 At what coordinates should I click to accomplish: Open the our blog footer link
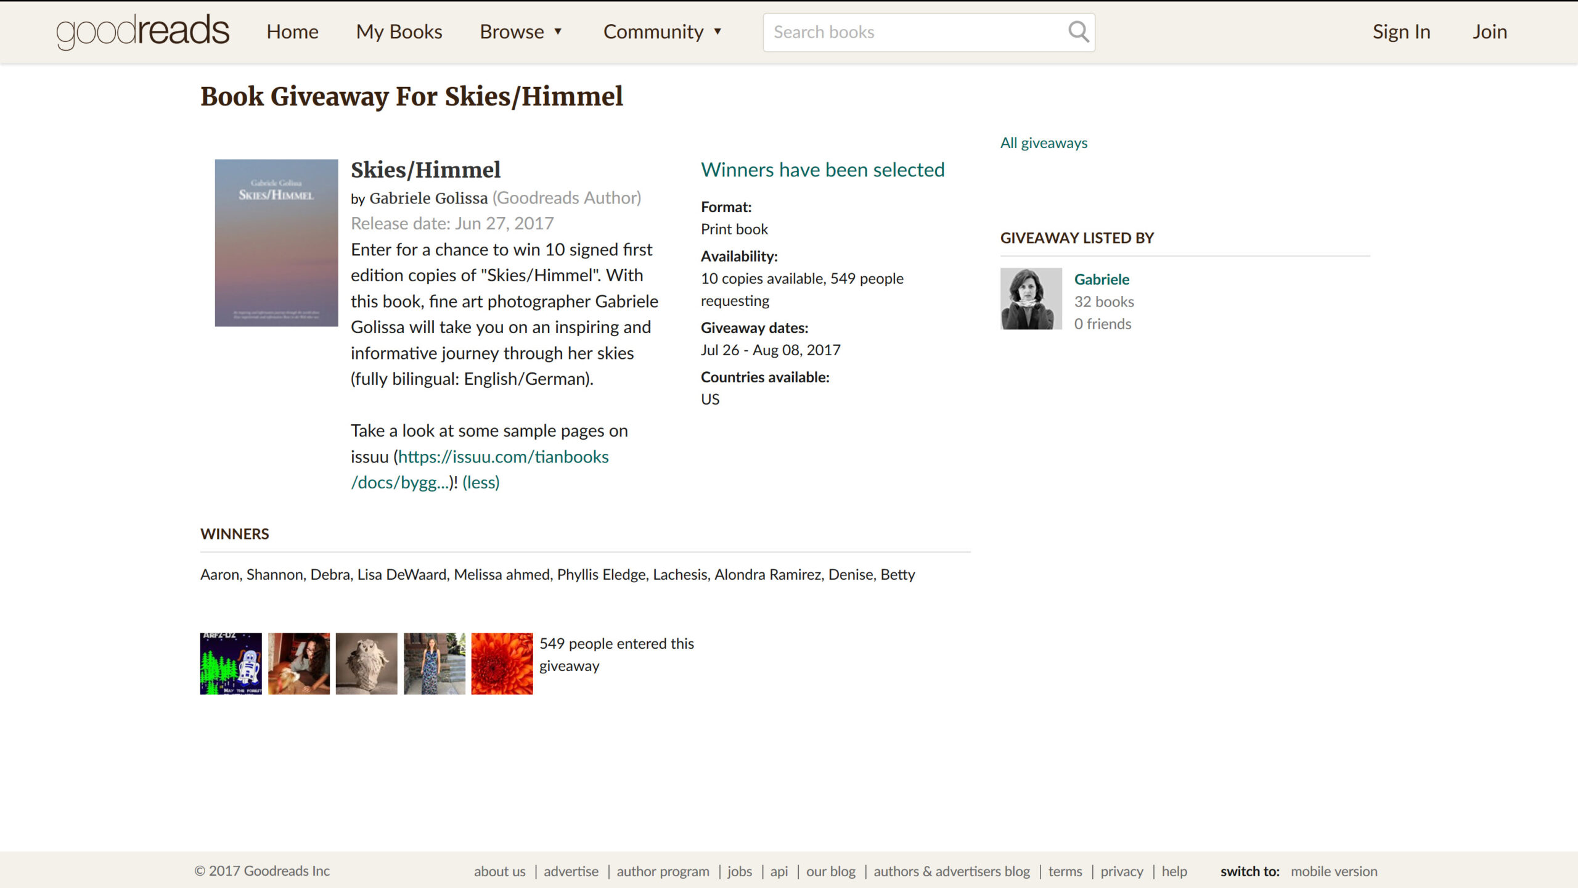pyautogui.click(x=830, y=871)
